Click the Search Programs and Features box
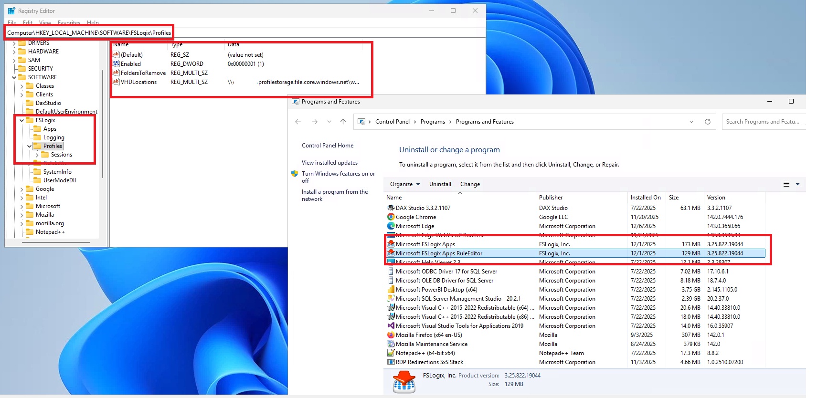 764,122
